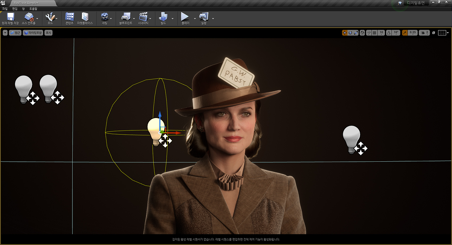Select the scale gizmo mode
Image resolution: width=452 pixels, height=245 pixels.
[356, 33]
